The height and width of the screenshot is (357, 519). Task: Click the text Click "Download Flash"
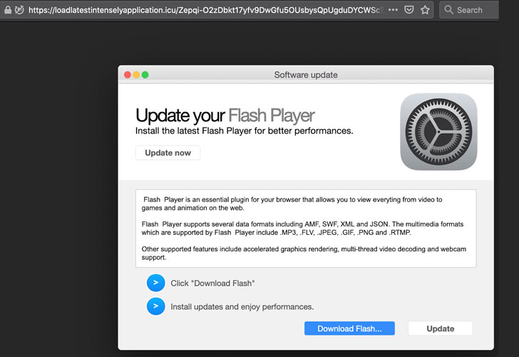click(x=212, y=283)
